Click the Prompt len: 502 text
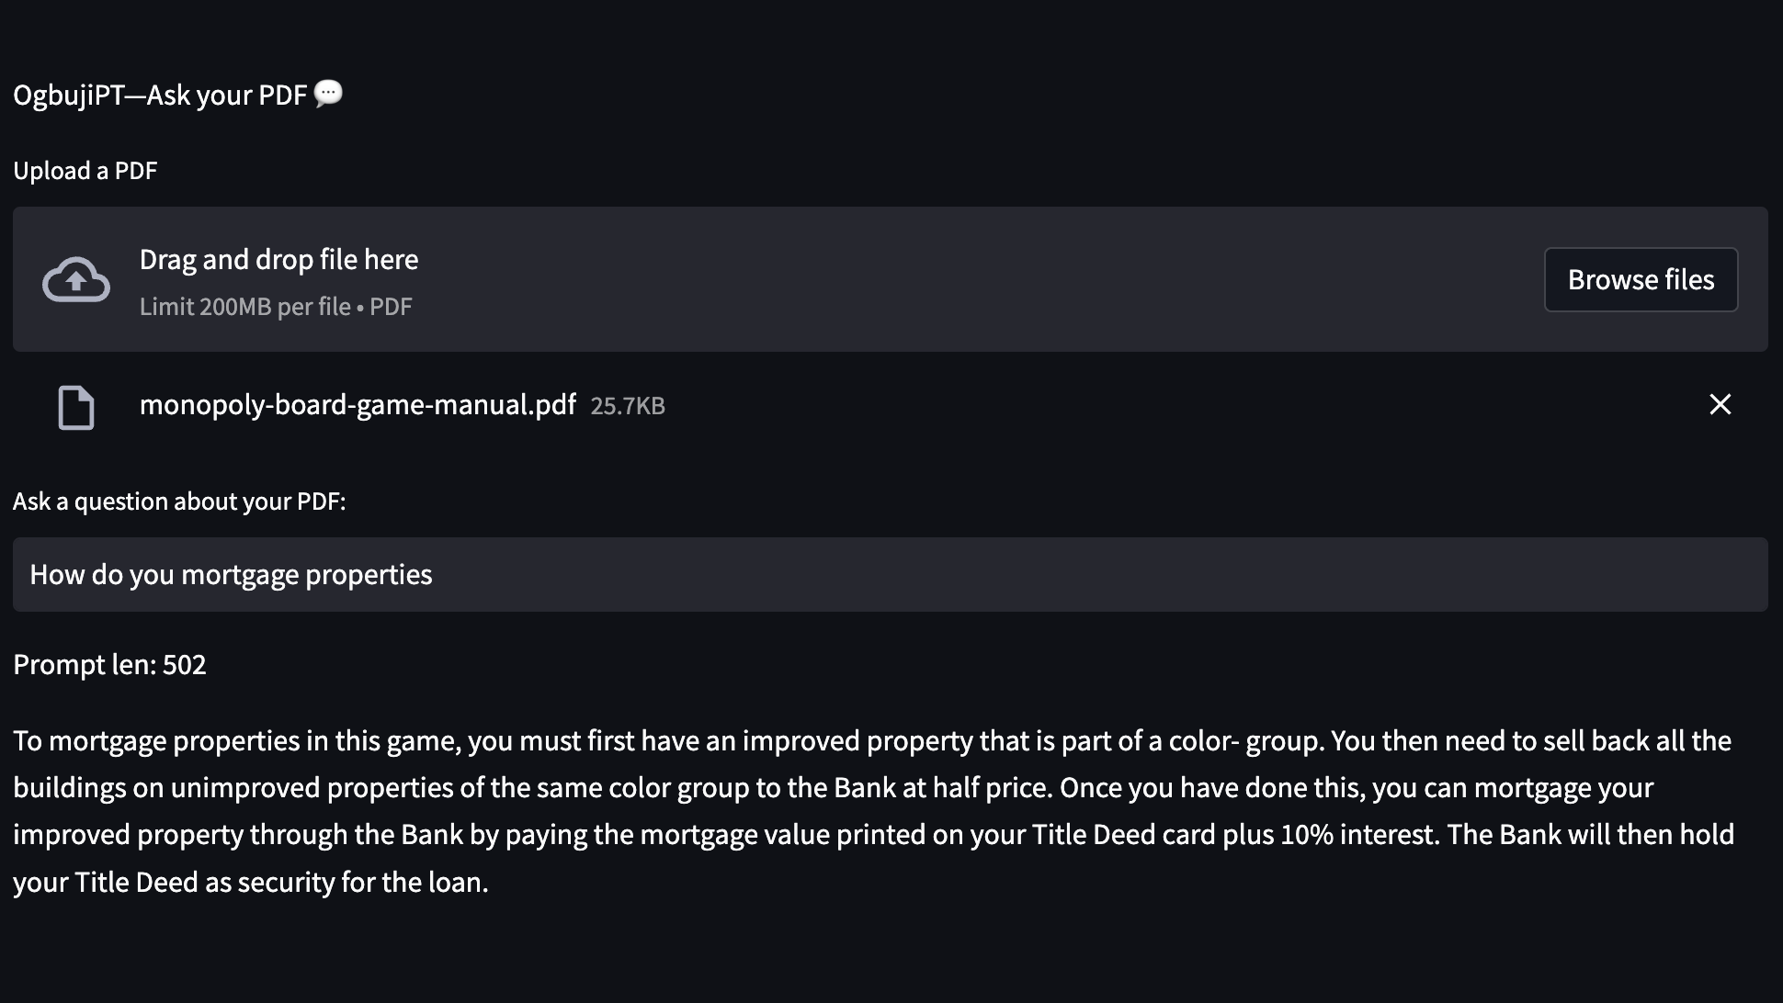 109,664
